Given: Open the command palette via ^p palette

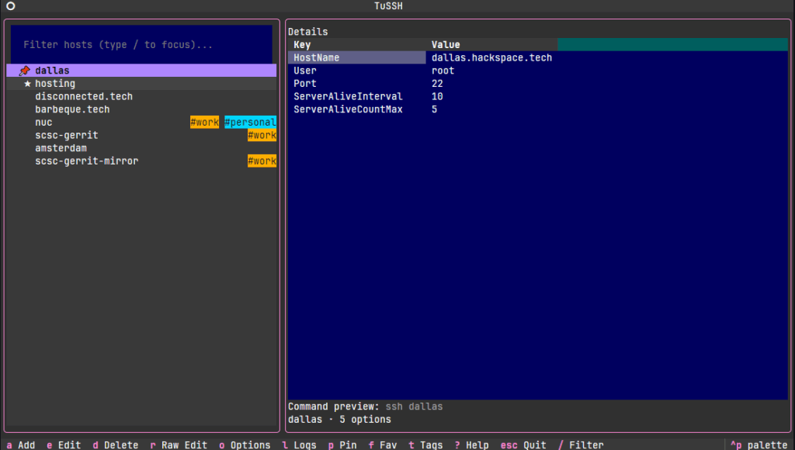Looking at the screenshot, I should [x=758, y=445].
